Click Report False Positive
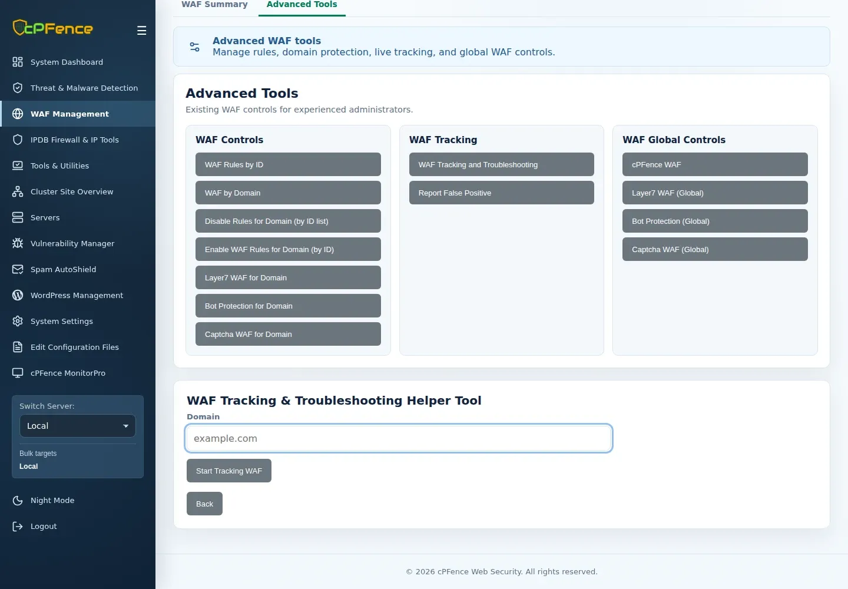 (x=502, y=193)
